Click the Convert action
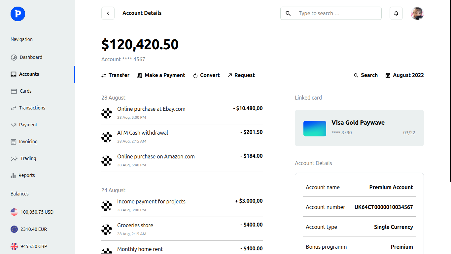Screen dimensions: 451x254 click(206, 75)
